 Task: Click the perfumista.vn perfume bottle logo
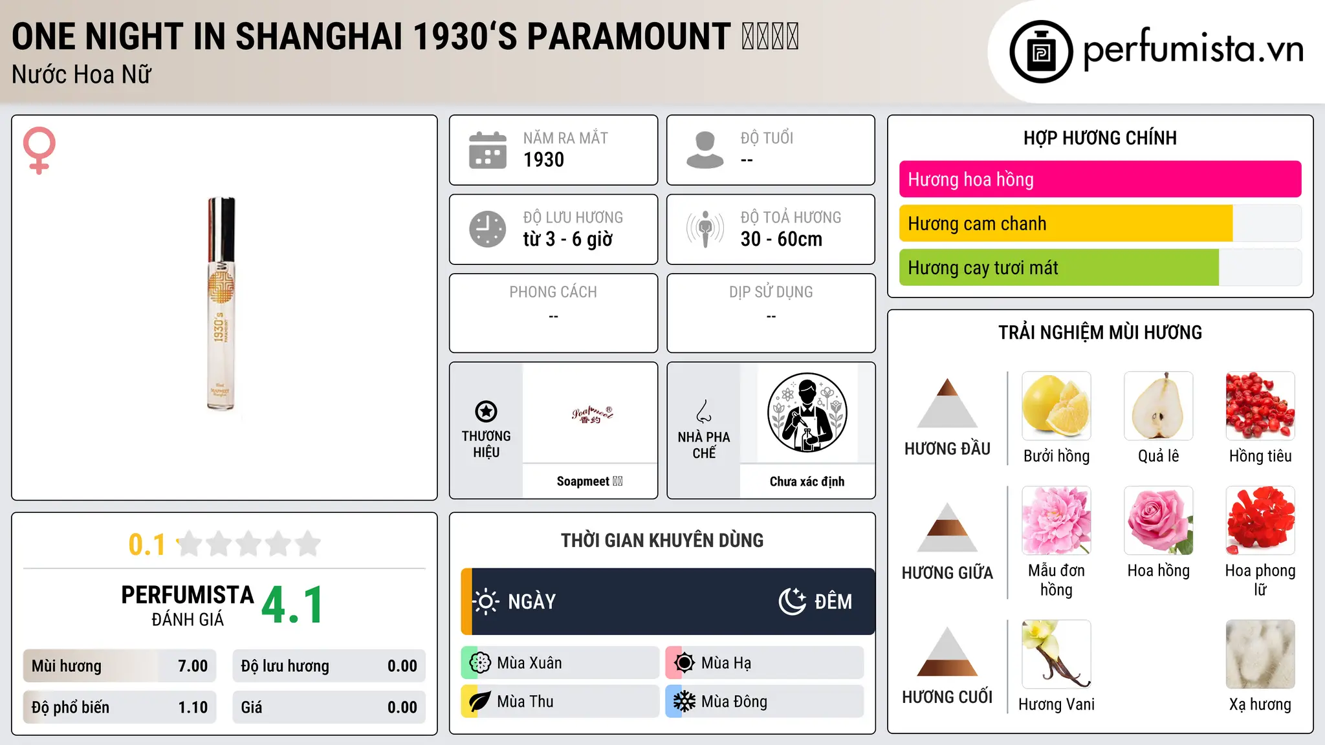[x=1041, y=52]
